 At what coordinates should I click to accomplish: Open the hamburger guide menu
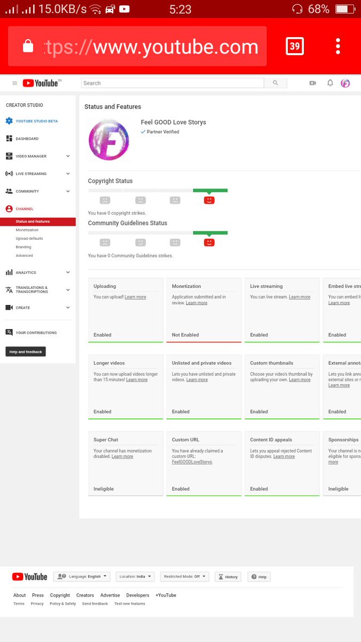[x=14, y=83]
